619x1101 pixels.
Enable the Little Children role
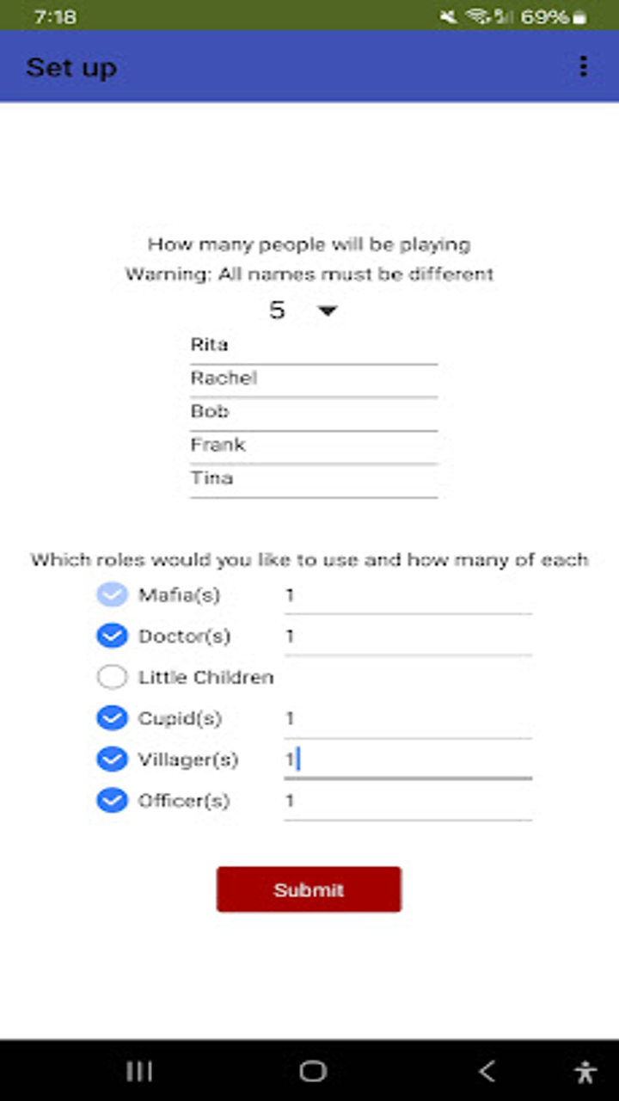[112, 678]
